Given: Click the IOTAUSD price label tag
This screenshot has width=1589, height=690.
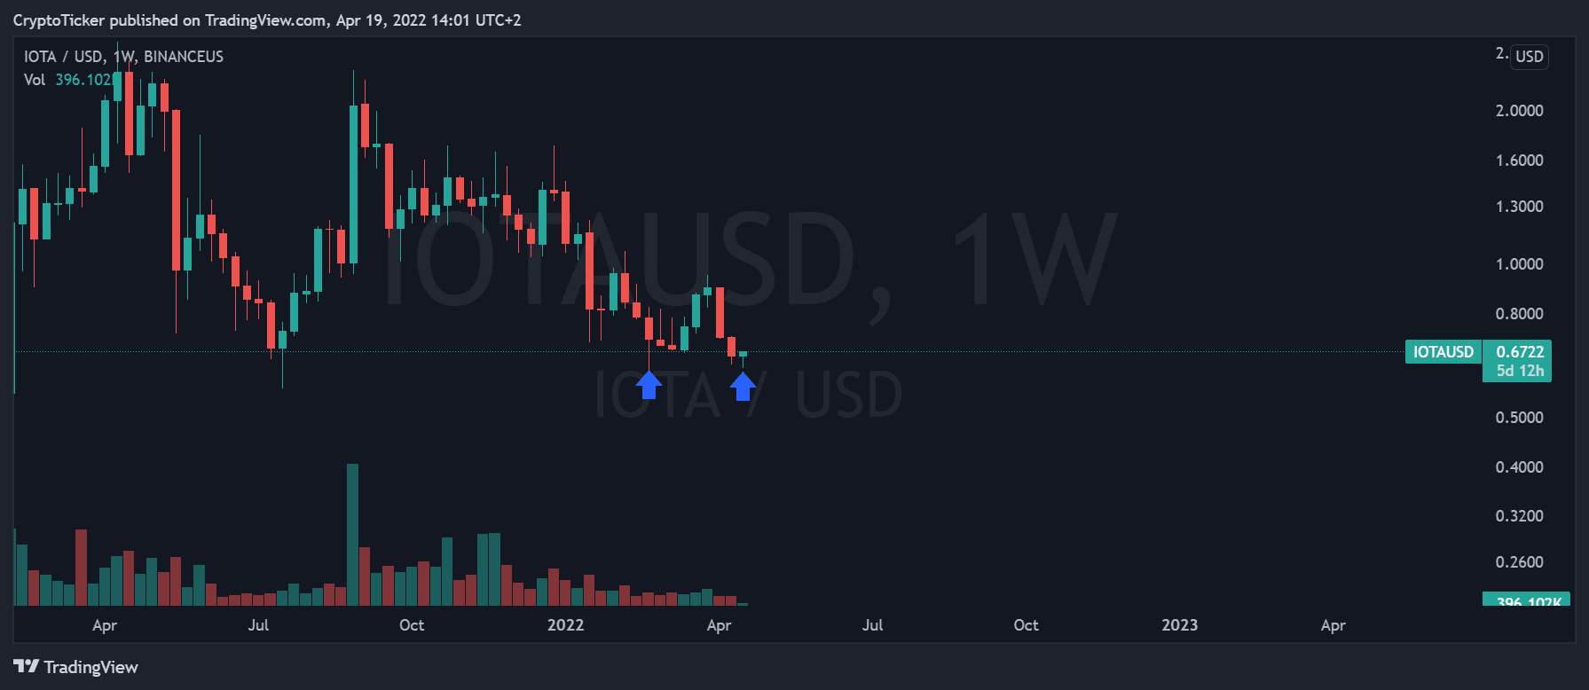Looking at the screenshot, I should tap(1443, 352).
